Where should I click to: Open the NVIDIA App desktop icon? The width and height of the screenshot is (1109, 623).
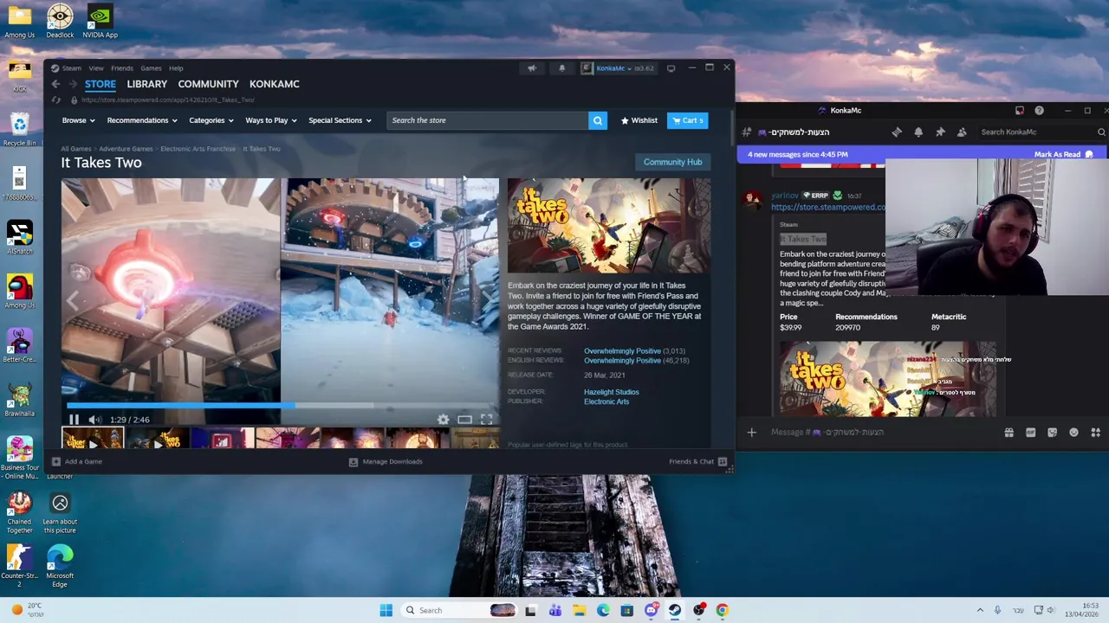click(x=100, y=22)
